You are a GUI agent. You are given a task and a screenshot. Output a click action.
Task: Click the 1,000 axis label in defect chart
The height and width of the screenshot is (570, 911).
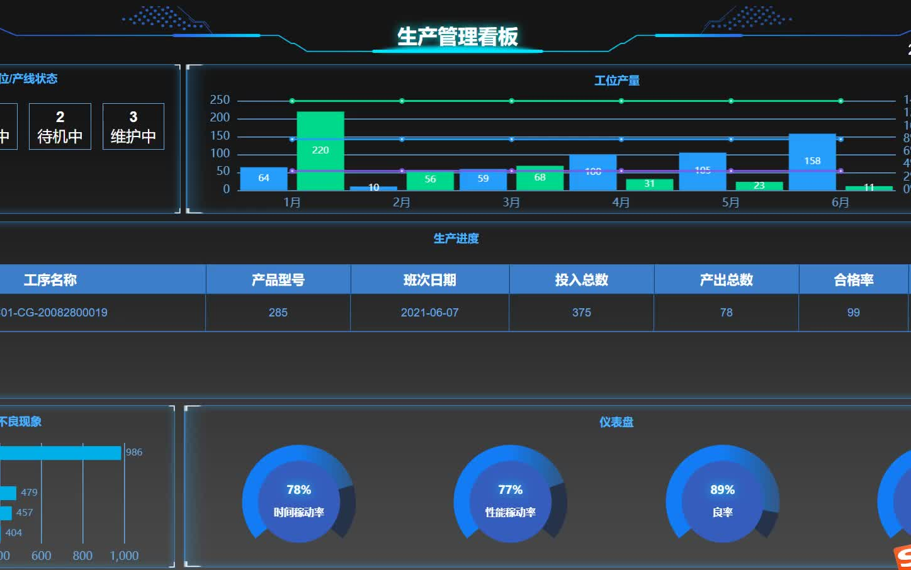(124, 556)
